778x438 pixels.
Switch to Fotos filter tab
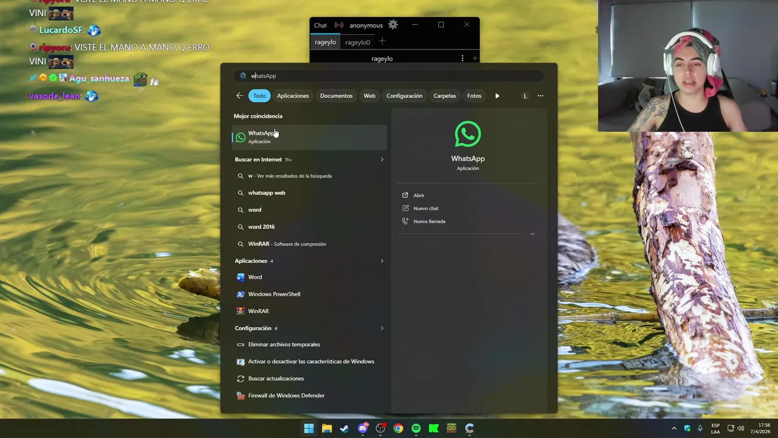coord(474,96)
